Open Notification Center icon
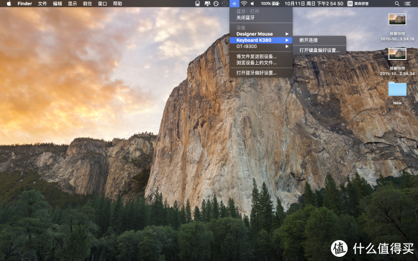The image size is (418, 261). 408,3
